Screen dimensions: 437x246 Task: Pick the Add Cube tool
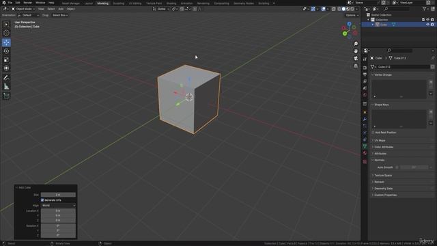pos(6,96)
